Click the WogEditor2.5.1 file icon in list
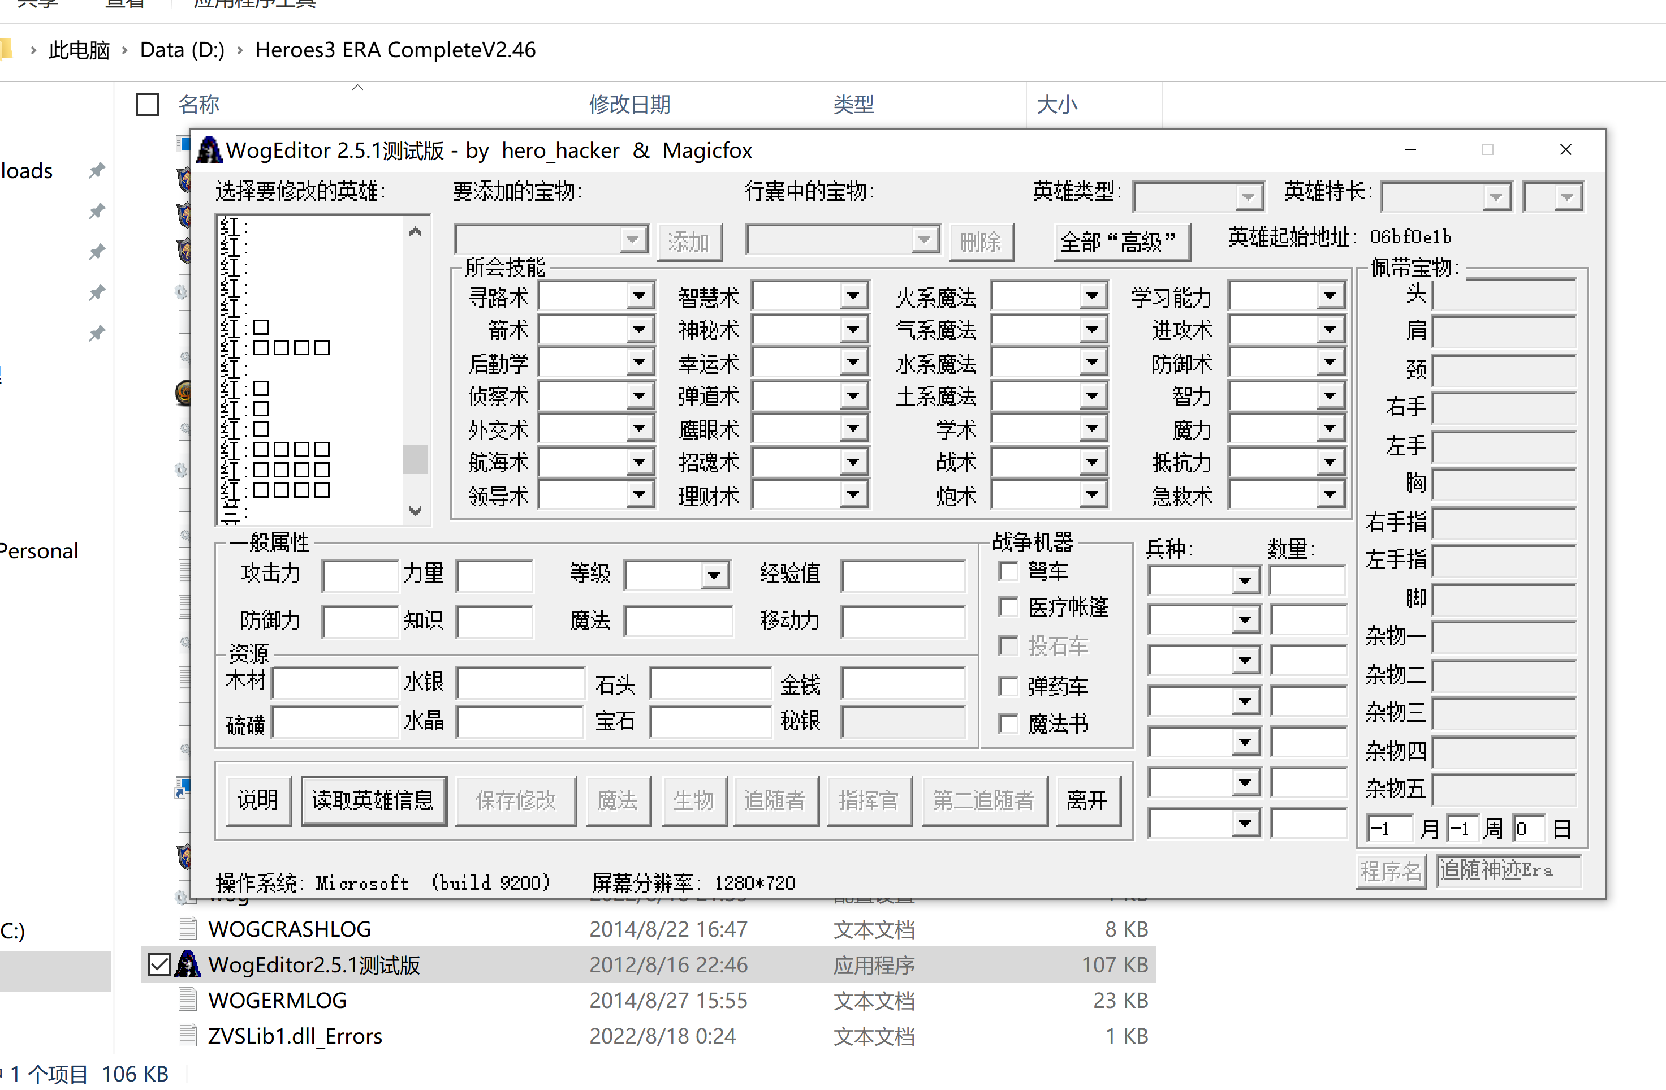The width and height of the screenshot is (1666, 1090). [x=188, y=964]
